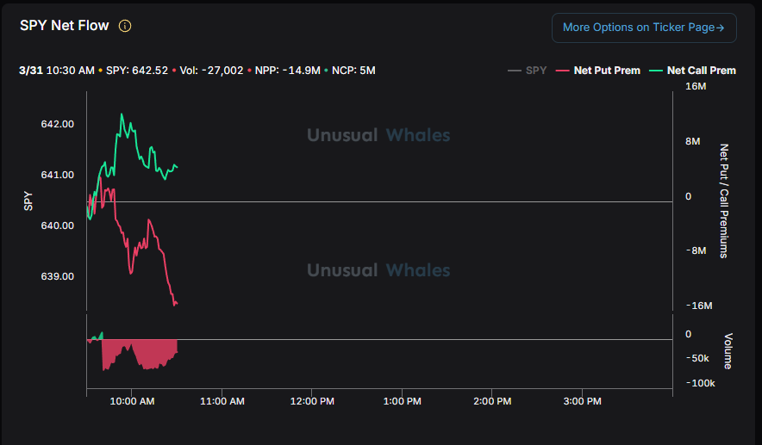Viewport: 762px width, 445px height.
Task: Open More Options on Ticker Page link
Action: click(x=644, y=28)
